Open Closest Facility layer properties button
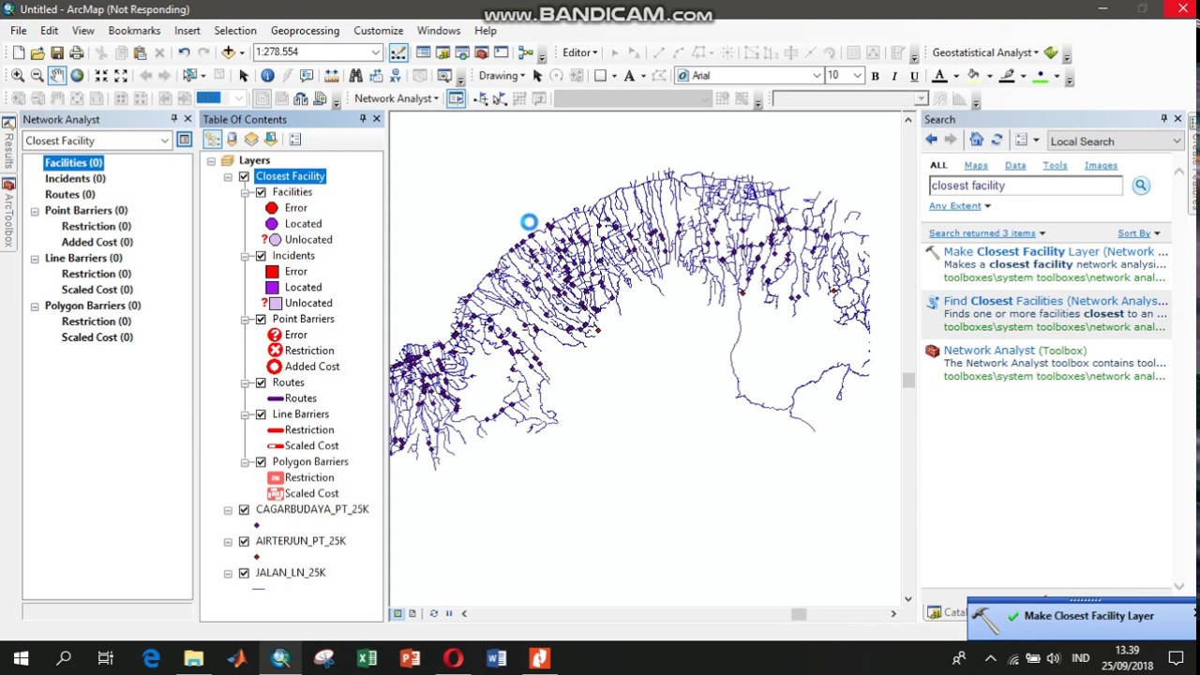 (x=185, y=141)
